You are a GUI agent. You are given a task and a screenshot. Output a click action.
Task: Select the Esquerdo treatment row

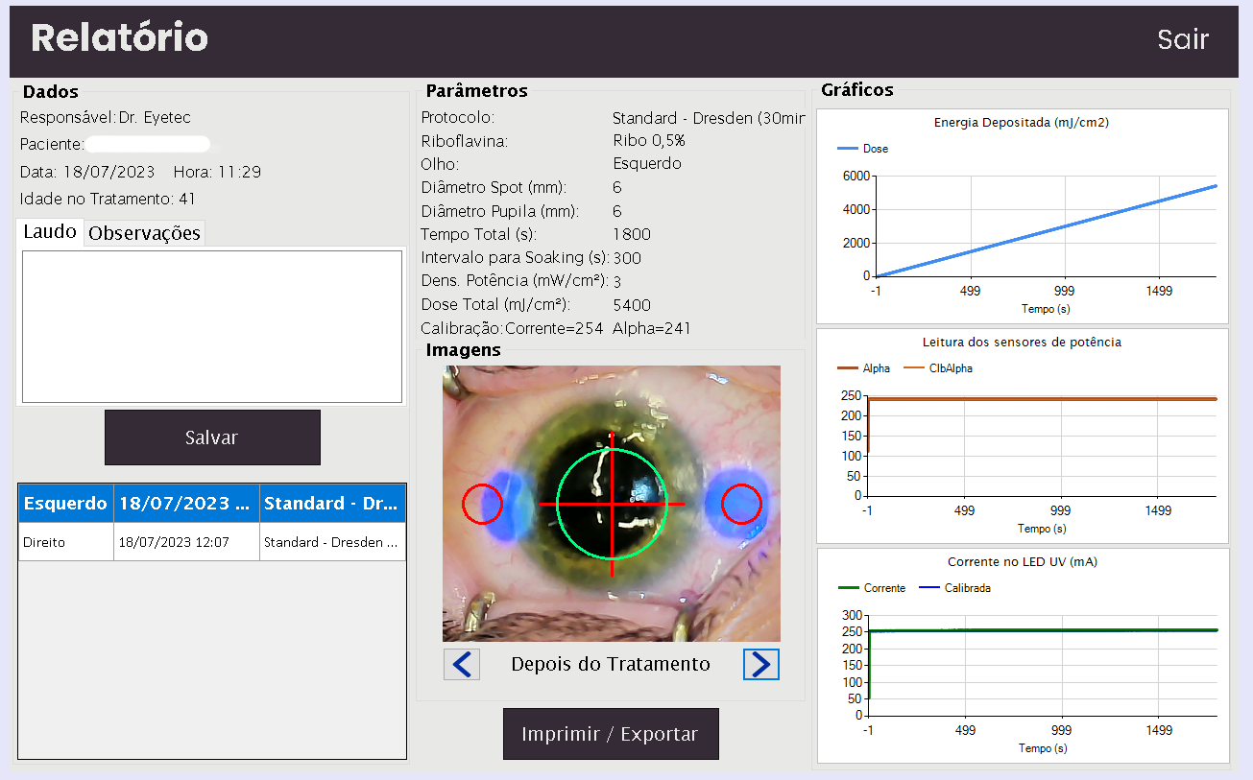(212, 503)
